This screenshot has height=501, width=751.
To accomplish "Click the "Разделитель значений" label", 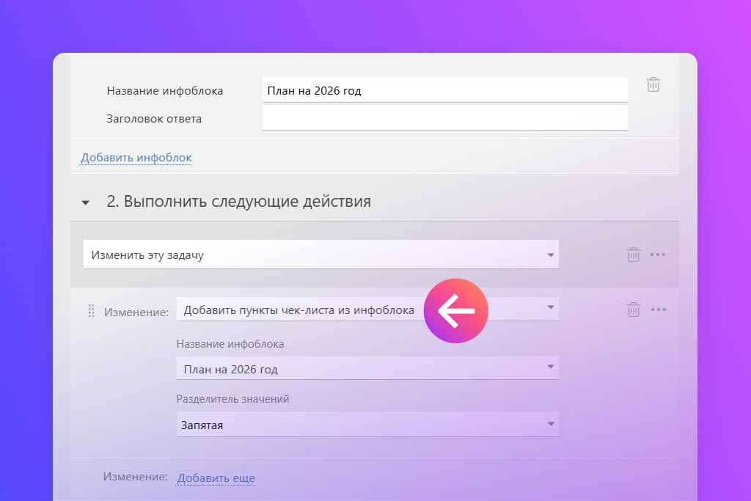I will 232,399.
